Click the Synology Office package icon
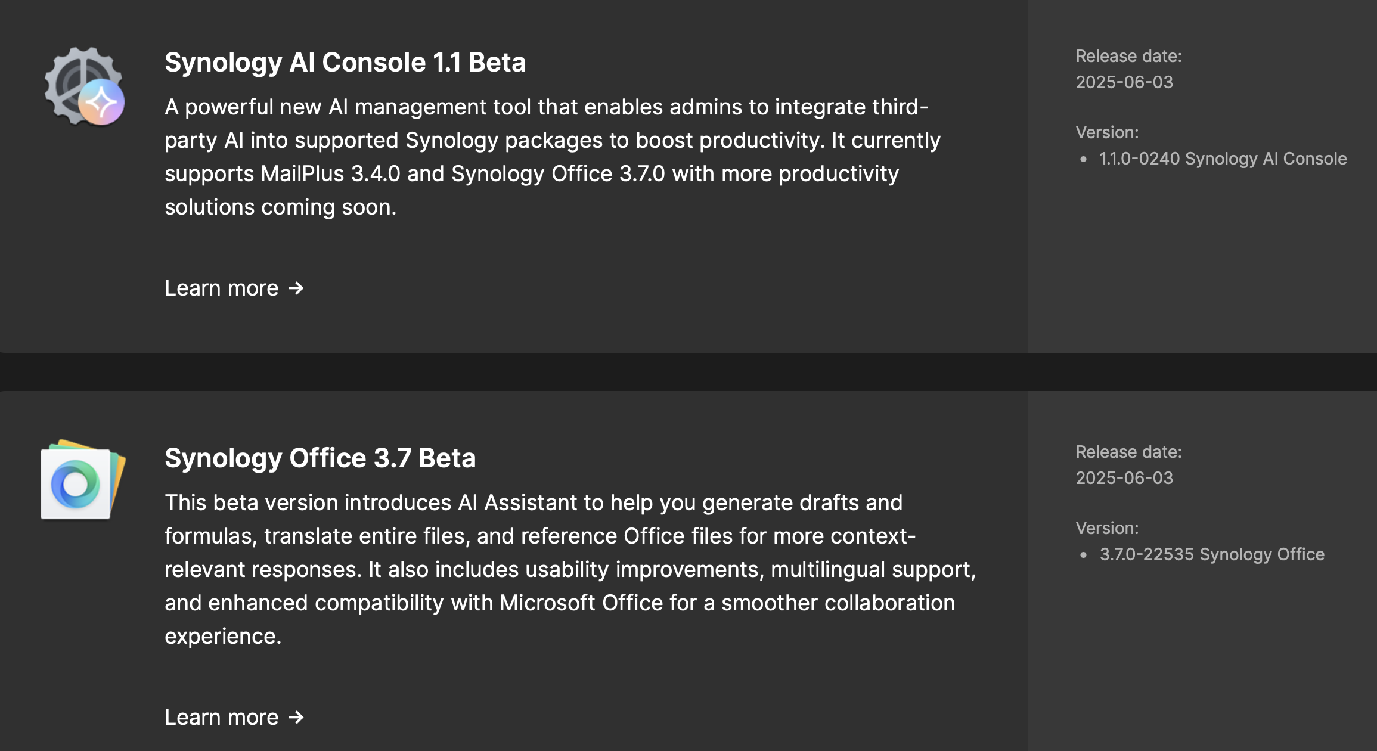 (x=83, y=480)
